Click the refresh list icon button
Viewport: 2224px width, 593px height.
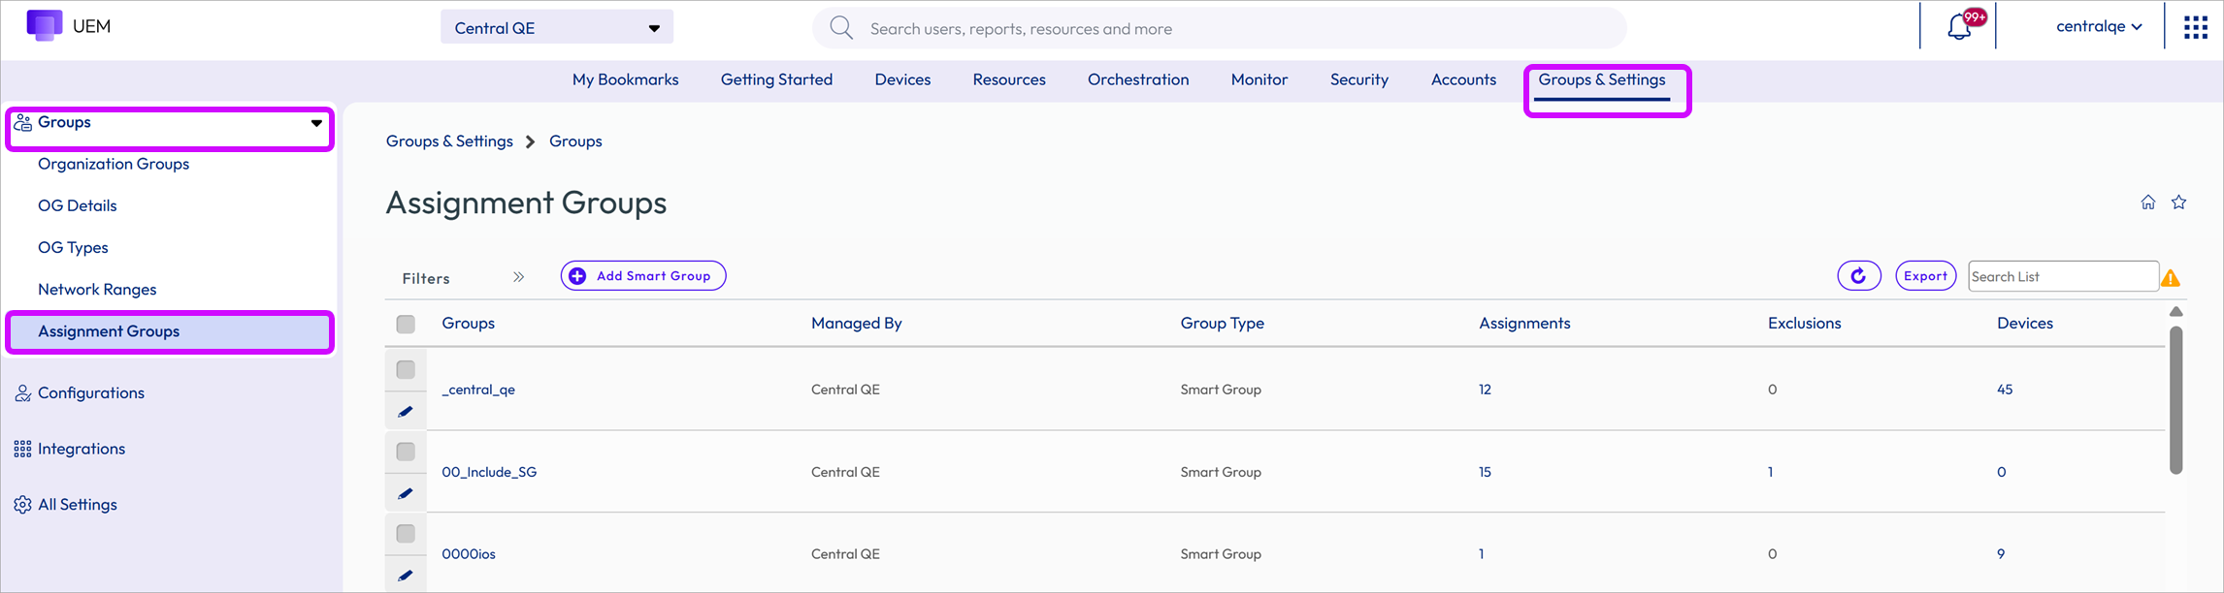(1859, 276)
